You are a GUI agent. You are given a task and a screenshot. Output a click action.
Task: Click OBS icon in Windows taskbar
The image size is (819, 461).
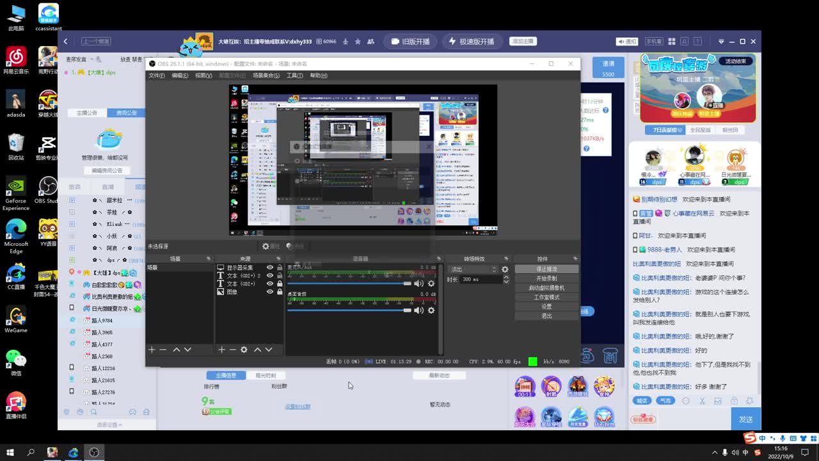94,452
